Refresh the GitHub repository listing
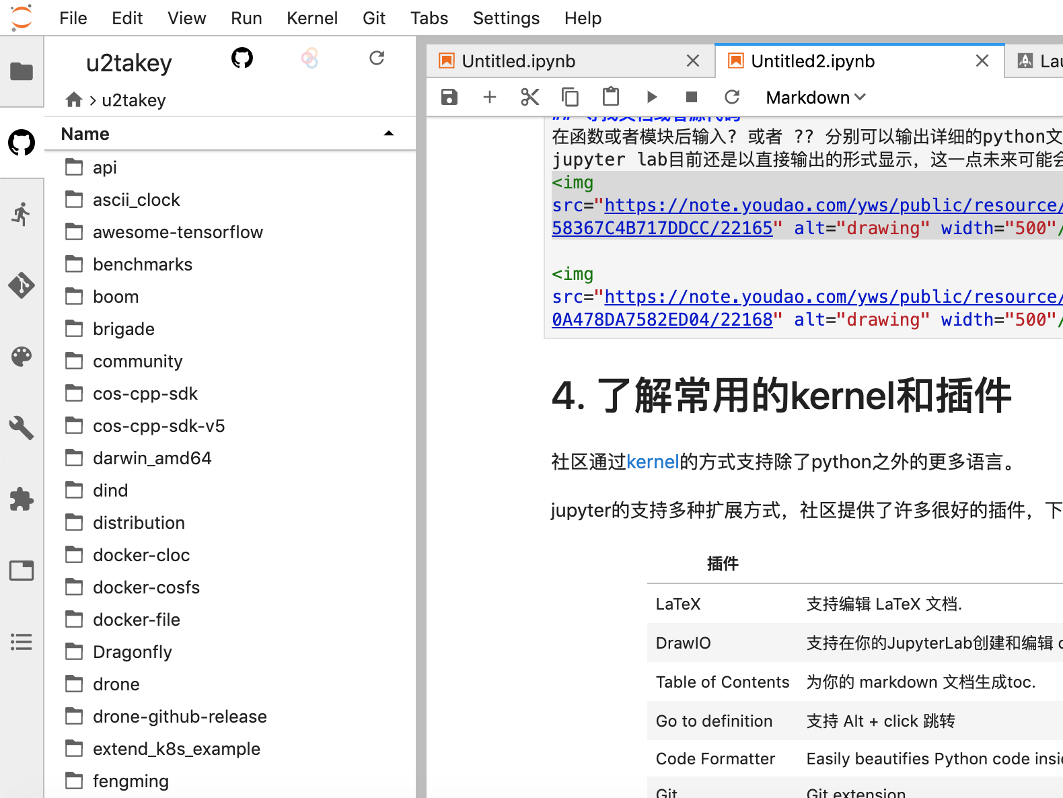Screen dimensions: 1063x798 click(377, 59)
